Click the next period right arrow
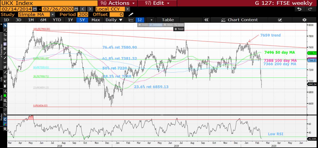Image resolution: width=318 pixels, height=148 pixels. click(x=90, y=9)
